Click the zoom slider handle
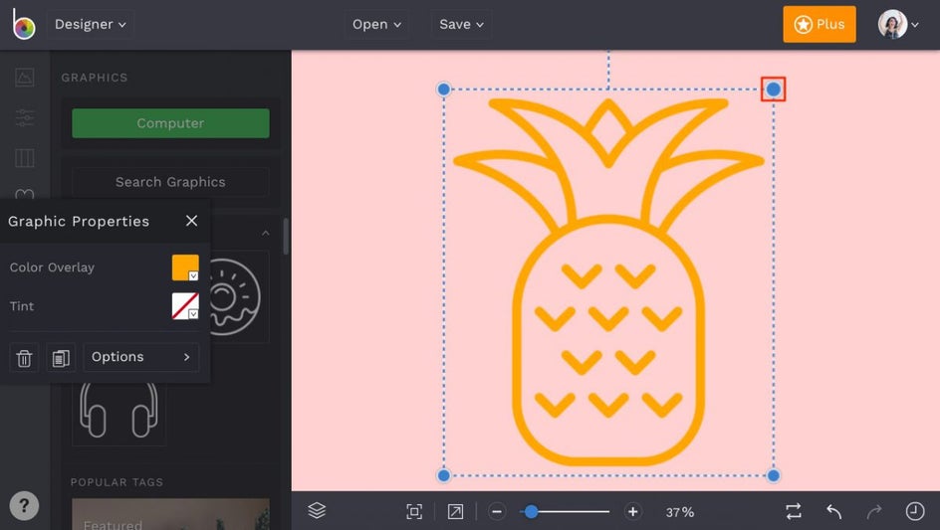Screen dimensions: 940x530 [x=531, y=512]
